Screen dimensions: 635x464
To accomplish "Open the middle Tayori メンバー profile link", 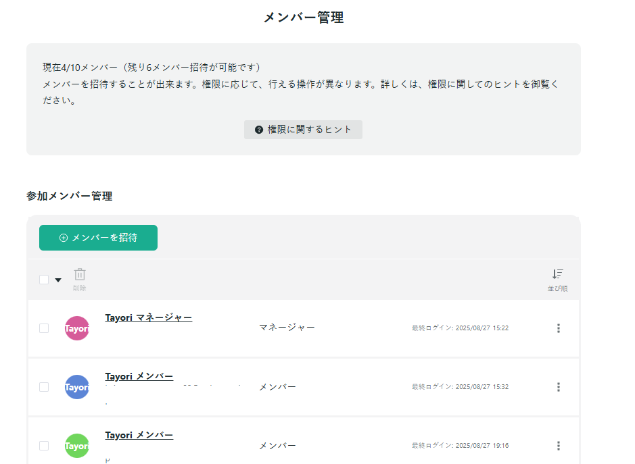I will pyautogui.click(x=139, y=376).
